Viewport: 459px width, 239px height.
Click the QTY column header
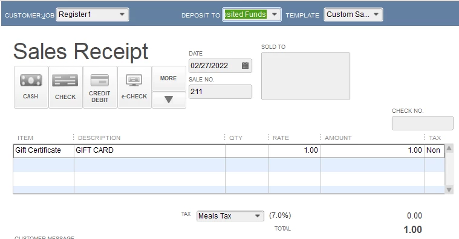(236, 138)
